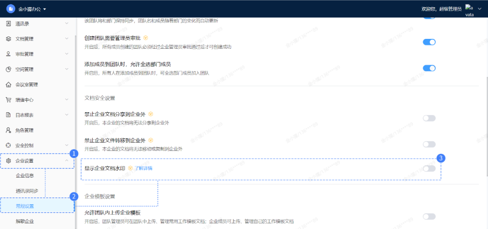Click premium badge beside 禁止企业文档分享到企业外

(151, 114)
